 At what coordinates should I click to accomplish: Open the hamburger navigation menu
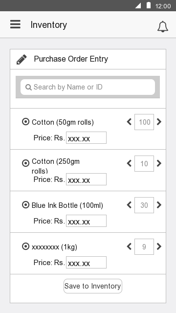pyautogui.click(x=15, y=24)
